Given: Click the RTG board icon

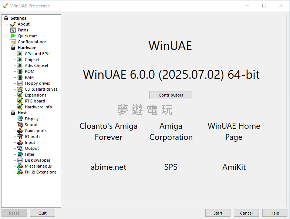Looking at the screenshot, I should pos(20,101).
